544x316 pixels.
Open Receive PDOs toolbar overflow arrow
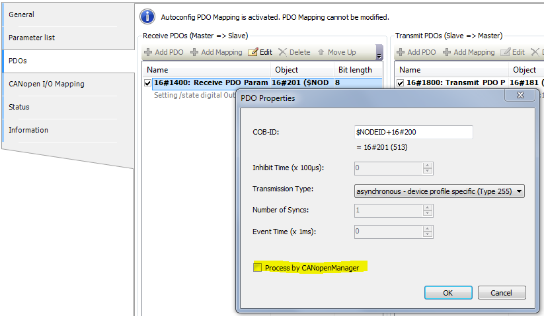click(379, 53)
